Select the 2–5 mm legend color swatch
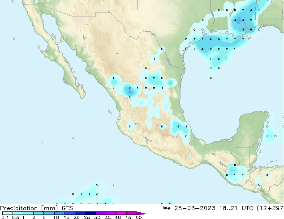 (x=39, y=213)
